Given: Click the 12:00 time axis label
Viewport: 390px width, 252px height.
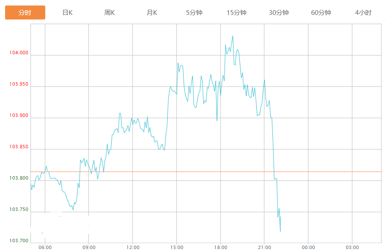Looking at the screenshot, I should (x=133, y=247).
